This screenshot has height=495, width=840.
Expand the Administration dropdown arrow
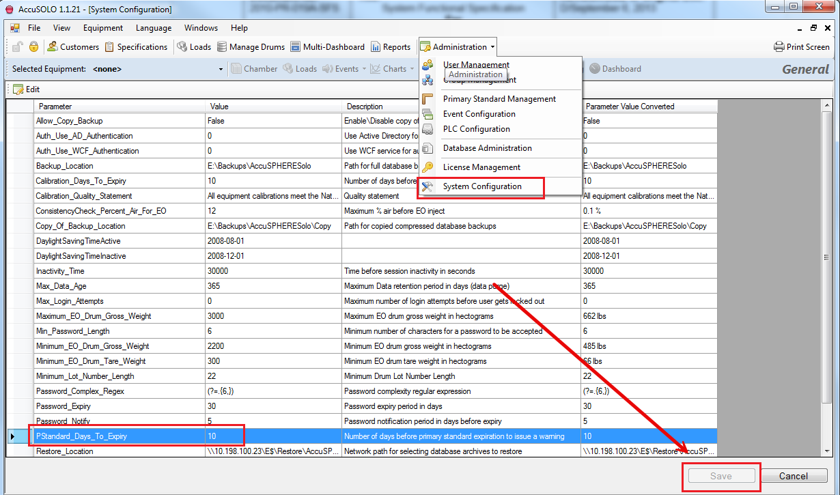point(492,47)
